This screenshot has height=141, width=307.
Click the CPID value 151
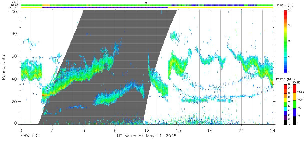tap(147, 3)
